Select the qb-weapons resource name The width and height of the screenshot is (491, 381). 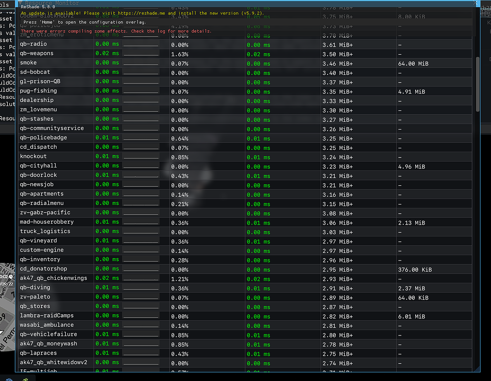click(x=36, y=53)
